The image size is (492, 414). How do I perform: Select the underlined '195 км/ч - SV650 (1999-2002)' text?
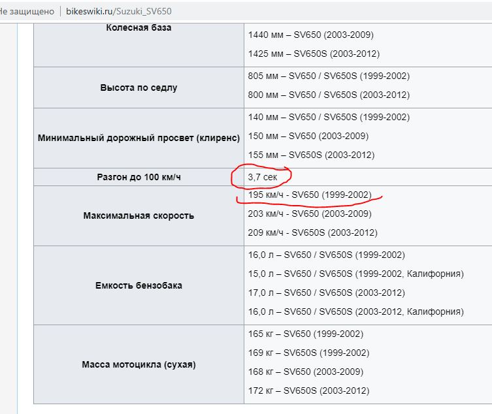click(x=309, y=195)
